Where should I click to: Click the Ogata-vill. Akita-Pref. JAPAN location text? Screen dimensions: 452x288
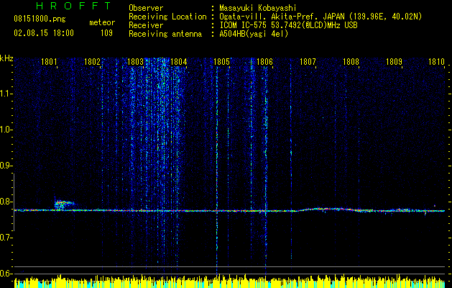click(320, 17)
